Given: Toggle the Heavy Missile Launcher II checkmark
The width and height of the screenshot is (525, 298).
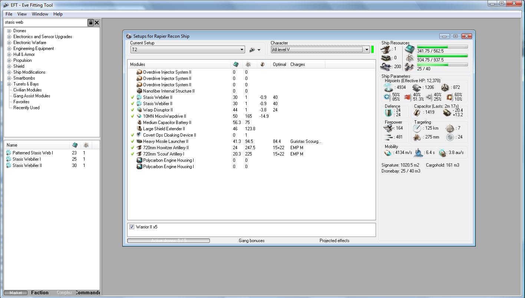Looking at the screenshot, I should [132, 141].
